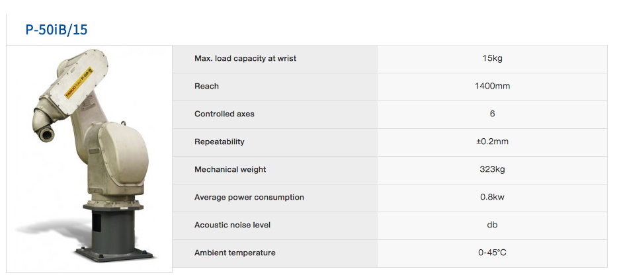Screen dimensions: 621x279
Task: Select the Mechanical weight label
Action: [x=230, y=169]
